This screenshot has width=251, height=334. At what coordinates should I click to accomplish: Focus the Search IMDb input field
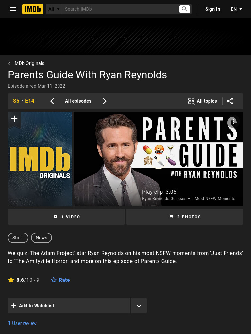tap(121, 9)
